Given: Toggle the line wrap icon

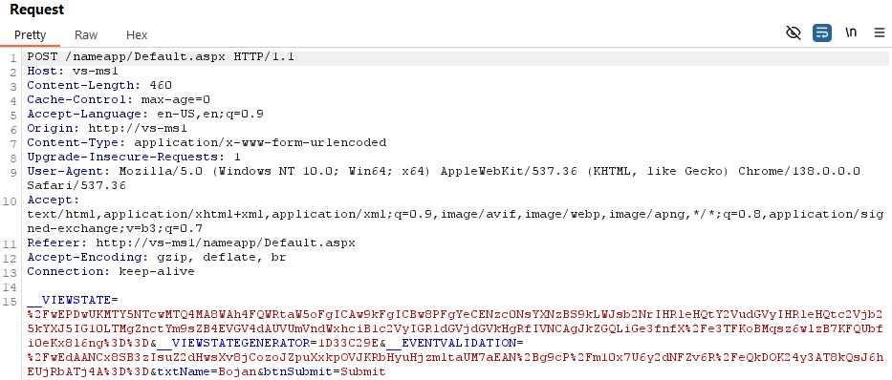Looking at the screenshot, I should 822,33.
